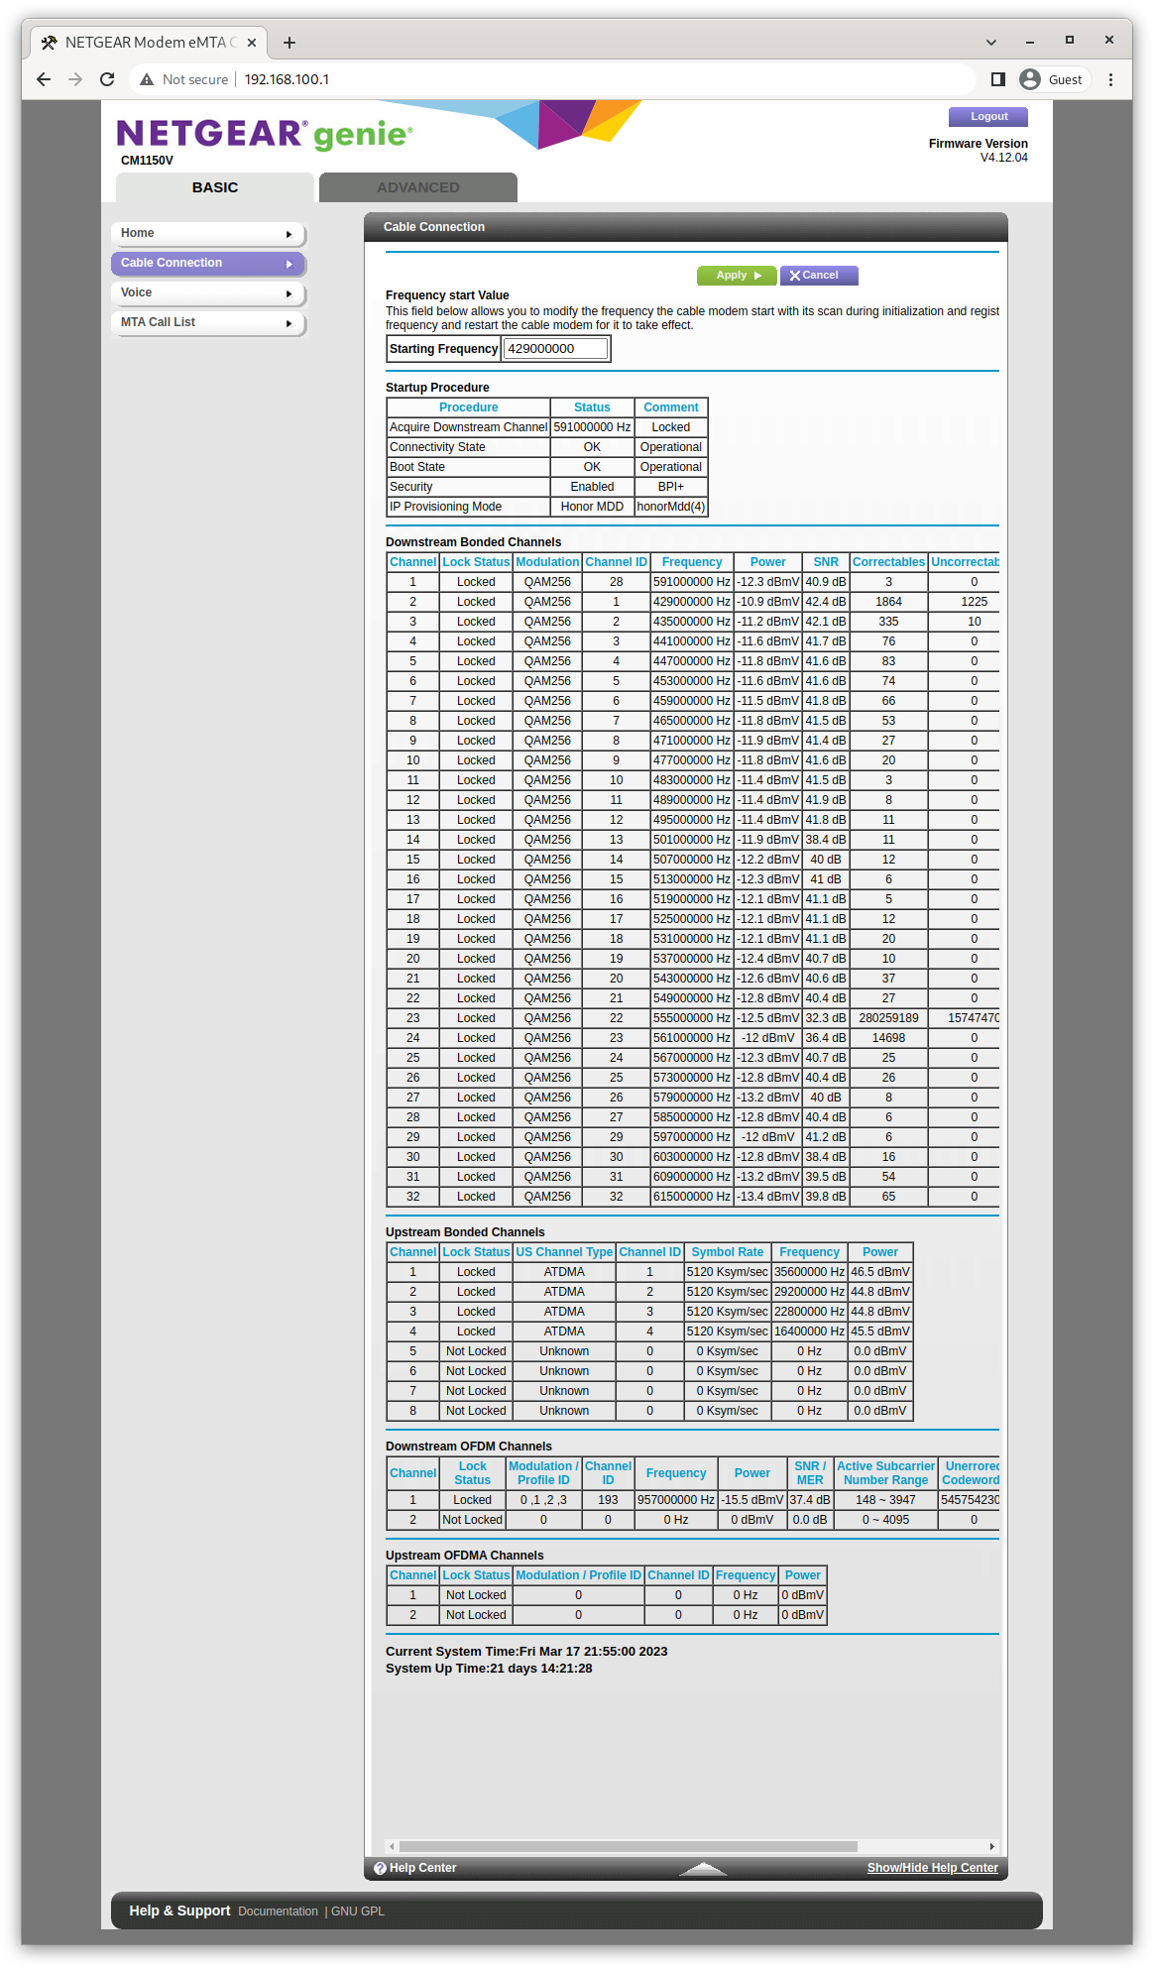Click the 46.5 dBmV upstream power
This screenshot has width=1154, height=1969.
tap(880, 1272)
